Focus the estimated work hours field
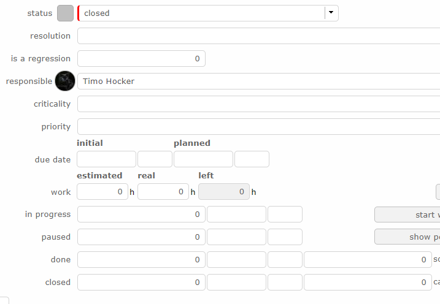Viewport: 440px width, 304px height. (x=102, y=192)
